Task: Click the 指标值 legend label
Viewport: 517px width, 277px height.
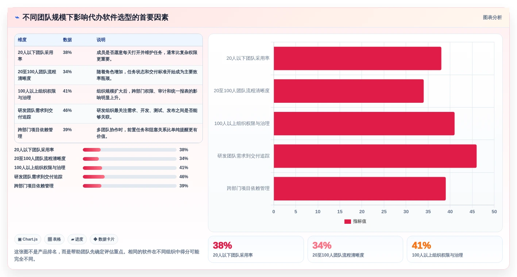Action: [x=359, y=222]
